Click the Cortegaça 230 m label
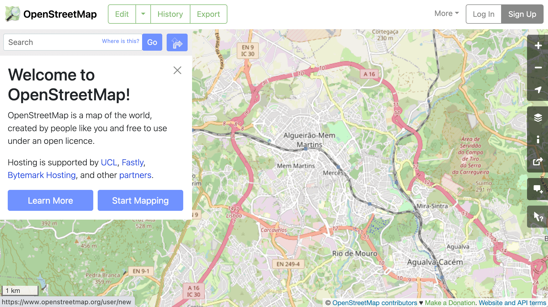 click(385, 35)
